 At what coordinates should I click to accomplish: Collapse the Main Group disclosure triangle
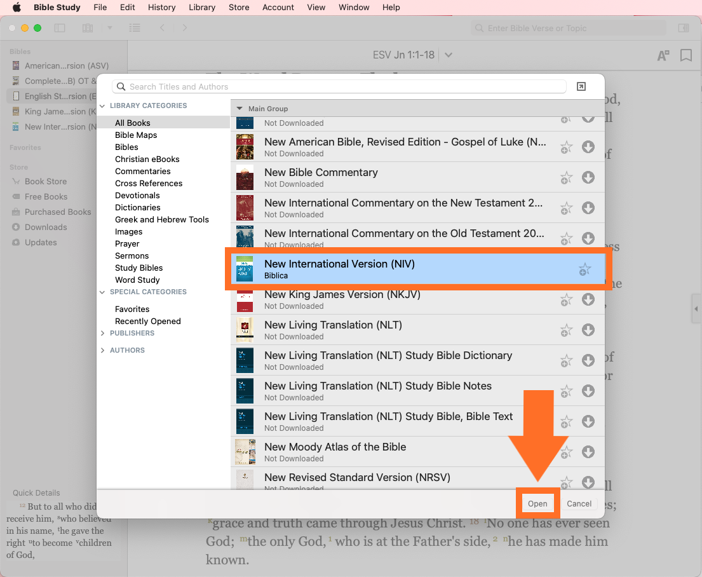(x=240, y=109)
